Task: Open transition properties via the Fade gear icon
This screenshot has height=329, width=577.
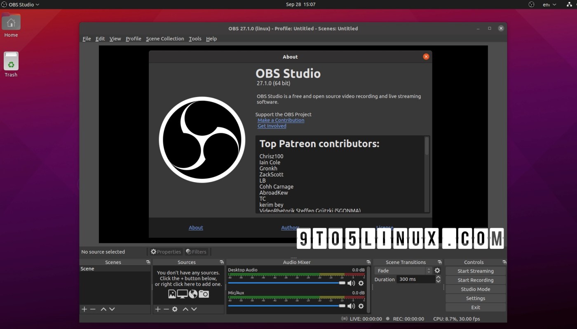Action: 437,271
